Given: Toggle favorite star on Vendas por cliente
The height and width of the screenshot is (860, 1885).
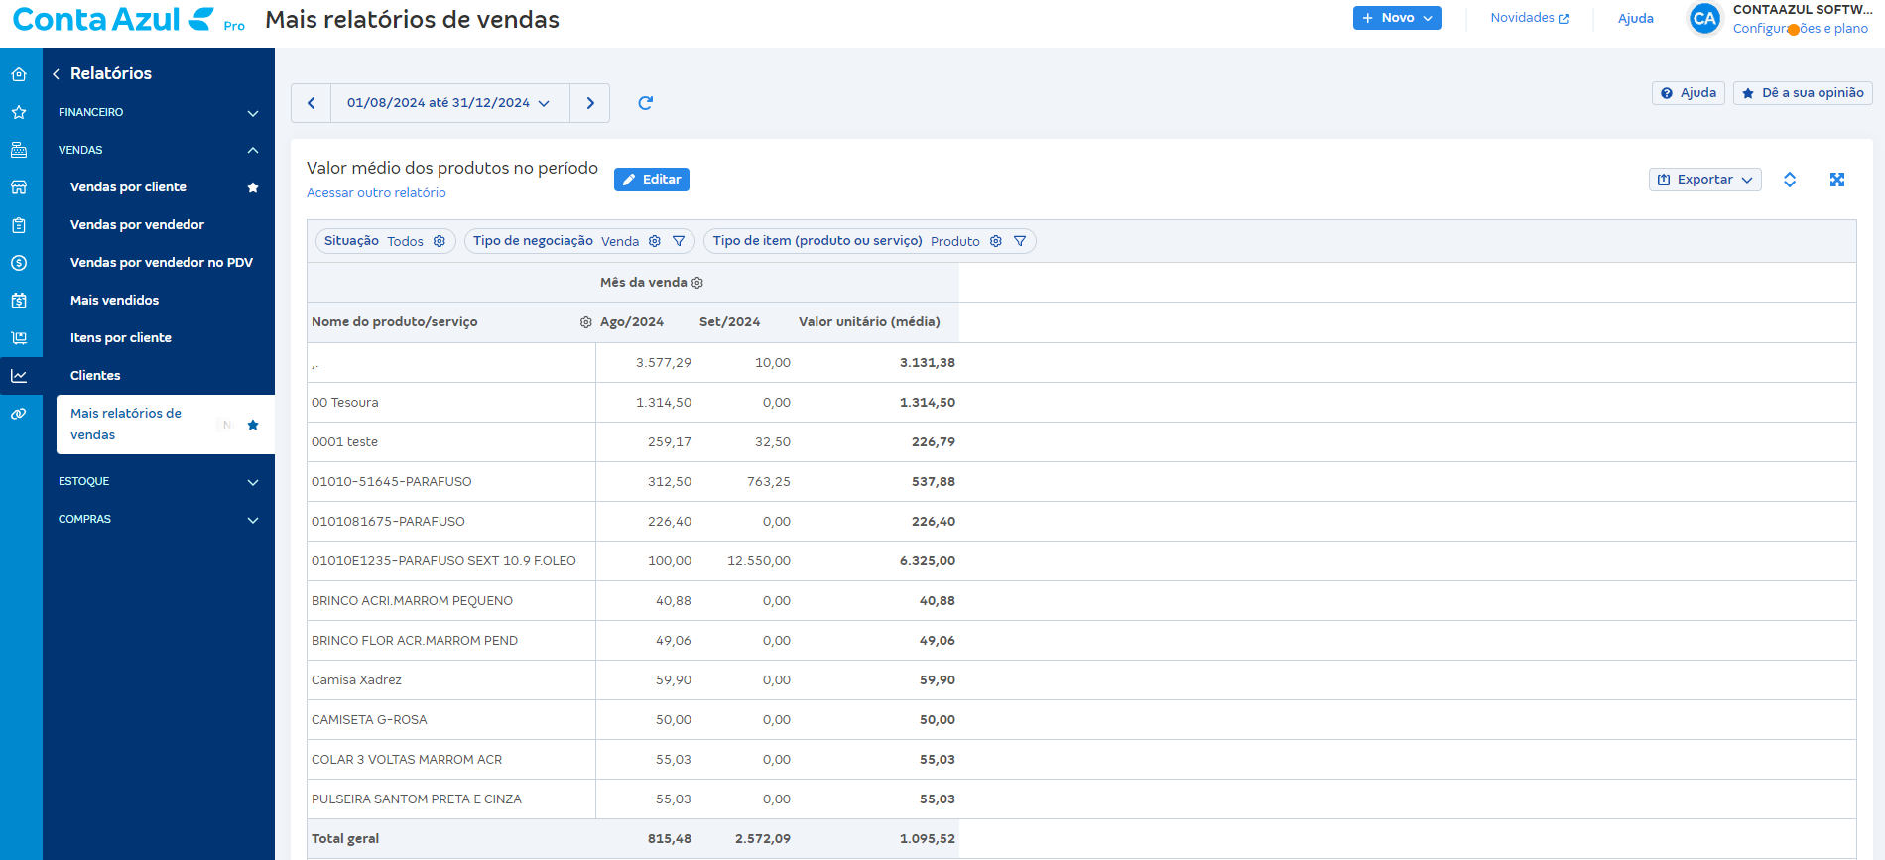Looking at the screenshot, I should pos(253,187).
